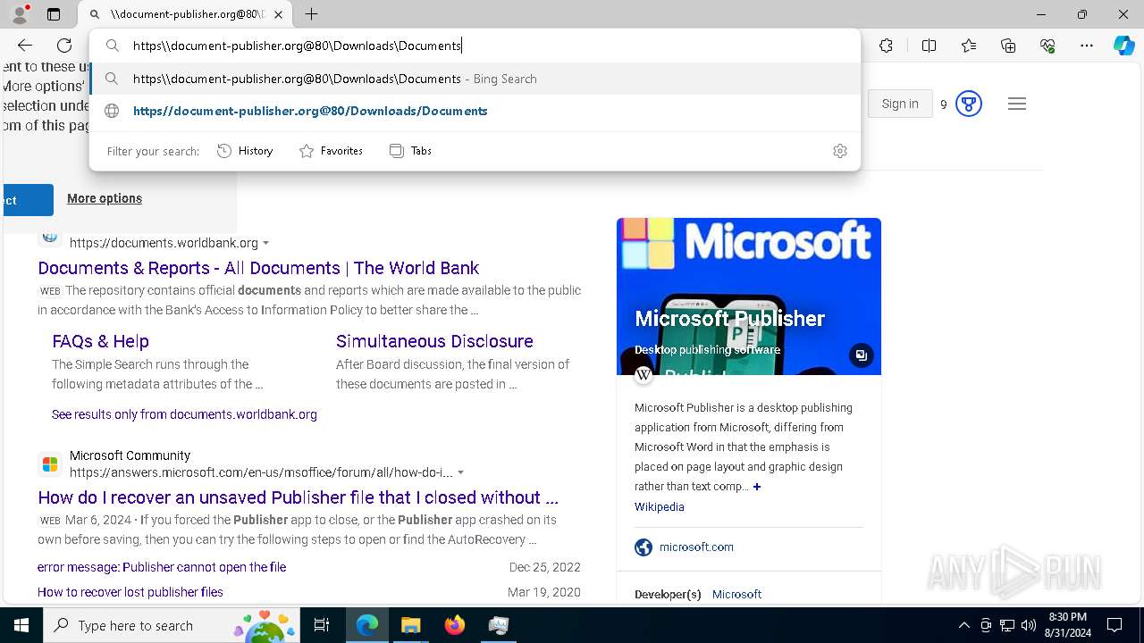Viewport: 1144px width, 643px height.
Task: Open the volume speaker tray icon
Action: click(x=1029, y=625)
